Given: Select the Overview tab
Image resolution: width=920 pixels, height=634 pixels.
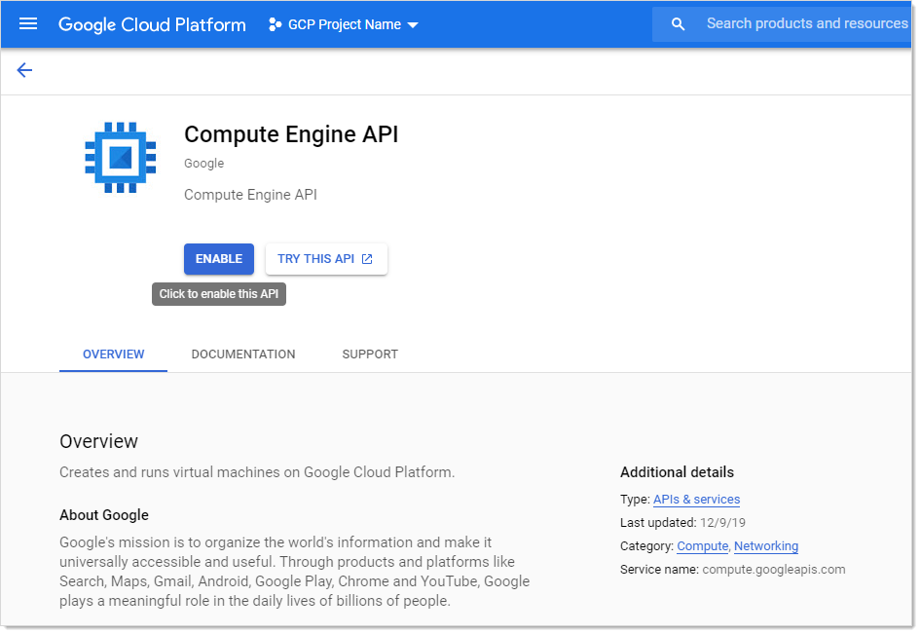Looking at the screenshot, I should [x=113, y=354].
